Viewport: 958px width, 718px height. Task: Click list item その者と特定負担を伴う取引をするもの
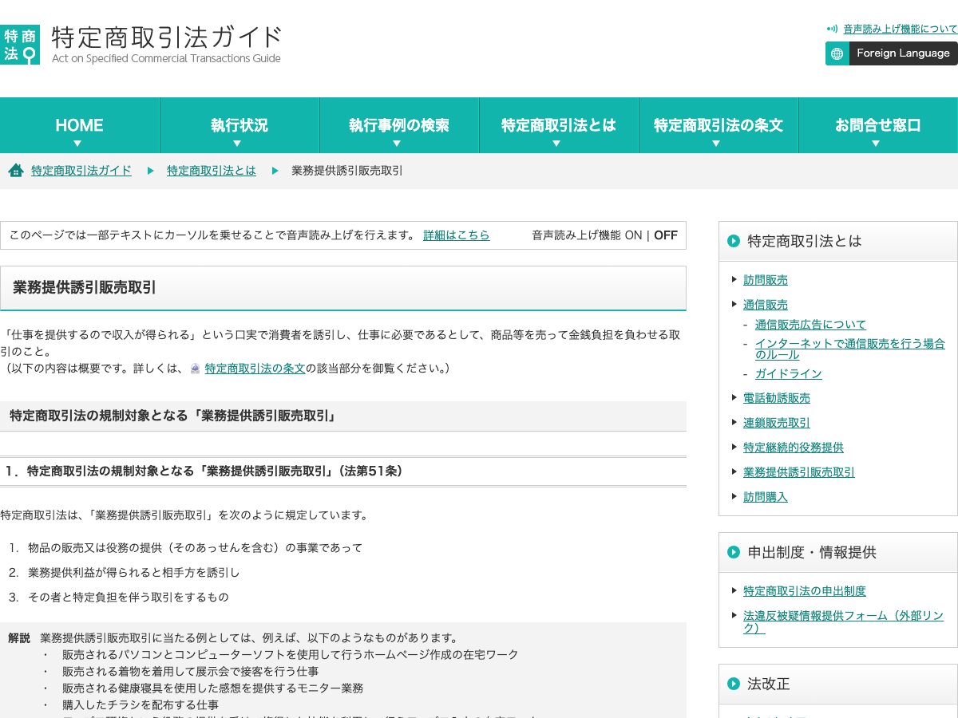coord(129,598)
